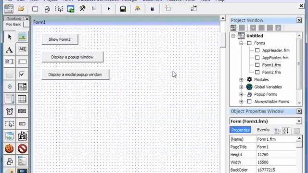Switch to the Events tab
Viewport: 308px width, 173px height.
tap(263, 130)
